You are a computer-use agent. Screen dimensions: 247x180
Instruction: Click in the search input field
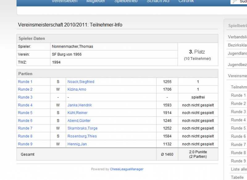pyautogui.click(x=243, y=2)
